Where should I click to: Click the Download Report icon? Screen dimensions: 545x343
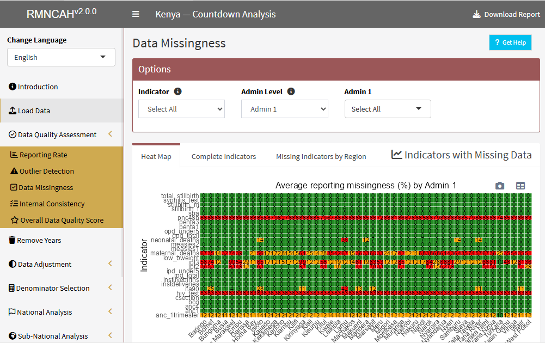click(x=476, y=14)
